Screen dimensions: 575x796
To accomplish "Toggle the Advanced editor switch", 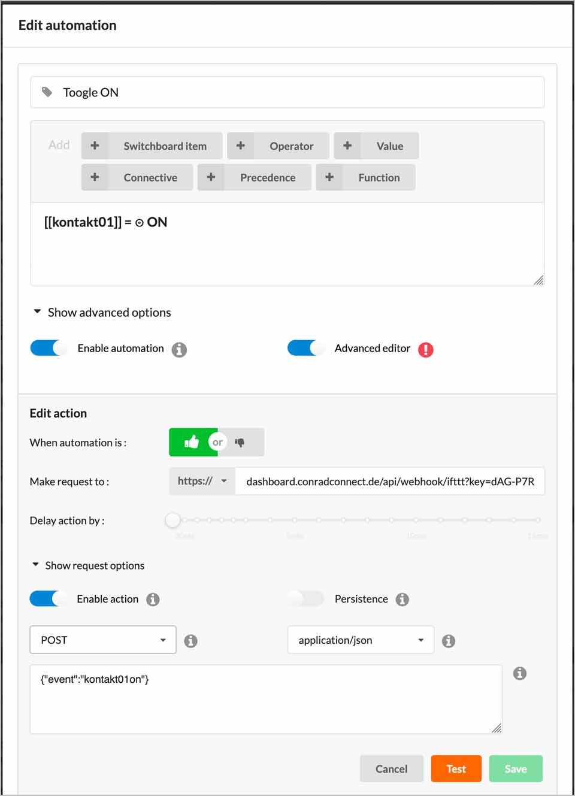I will (x=306, y=348).
